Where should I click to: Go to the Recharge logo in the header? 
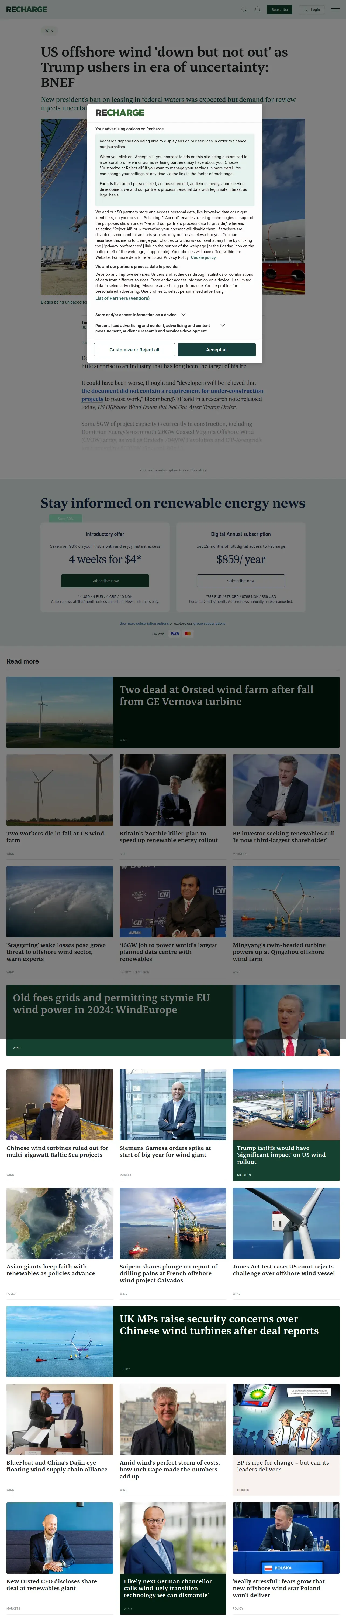(27, 9)
